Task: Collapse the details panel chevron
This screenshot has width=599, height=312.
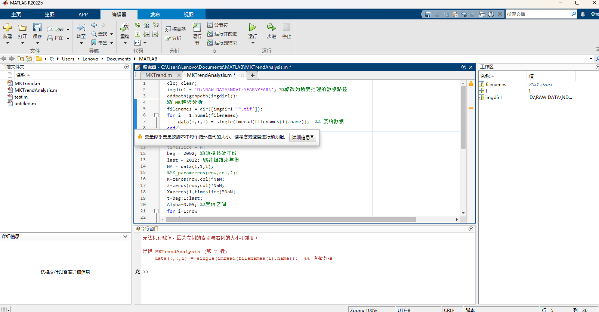Action: click(126, 236)
